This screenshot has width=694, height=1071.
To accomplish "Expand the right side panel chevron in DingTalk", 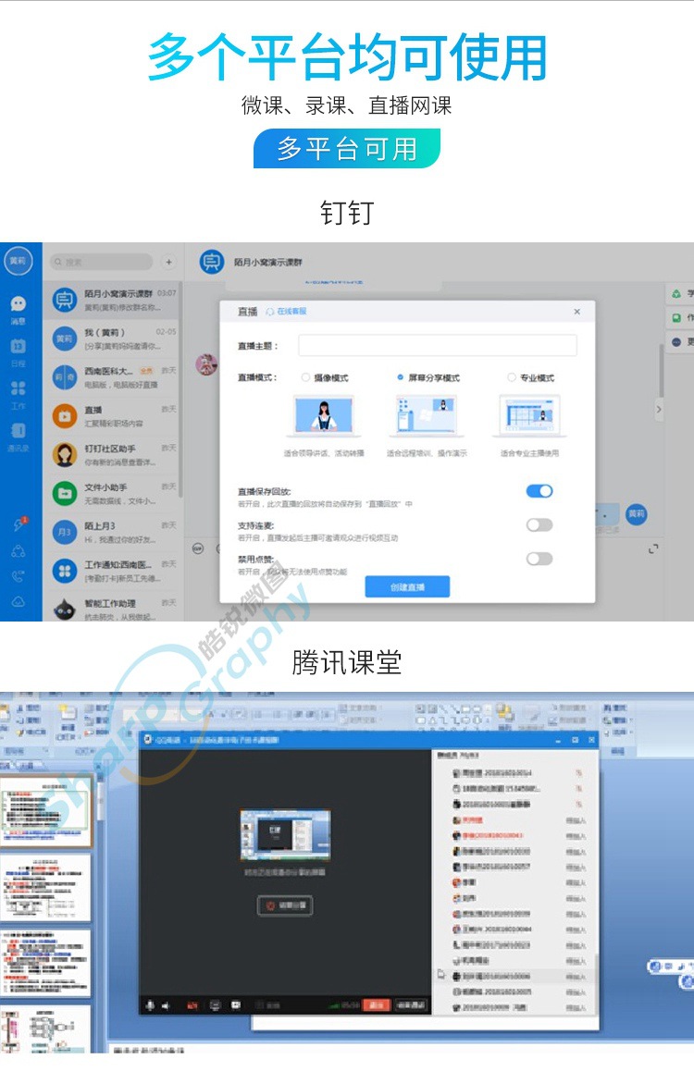I will click(x=659, y=409).
